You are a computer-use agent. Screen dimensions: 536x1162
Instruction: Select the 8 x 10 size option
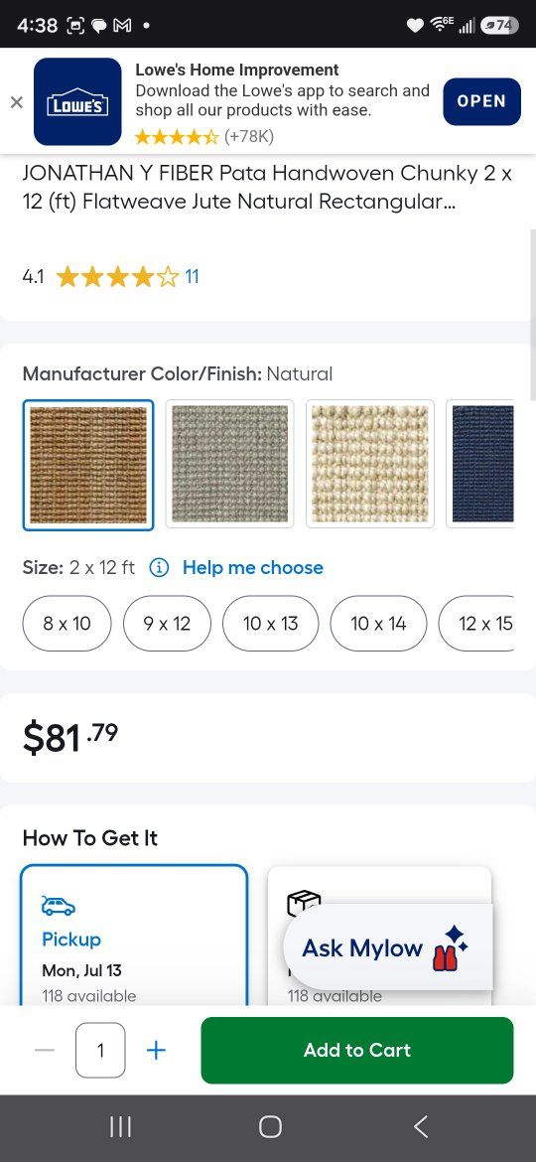pos(67,624)
